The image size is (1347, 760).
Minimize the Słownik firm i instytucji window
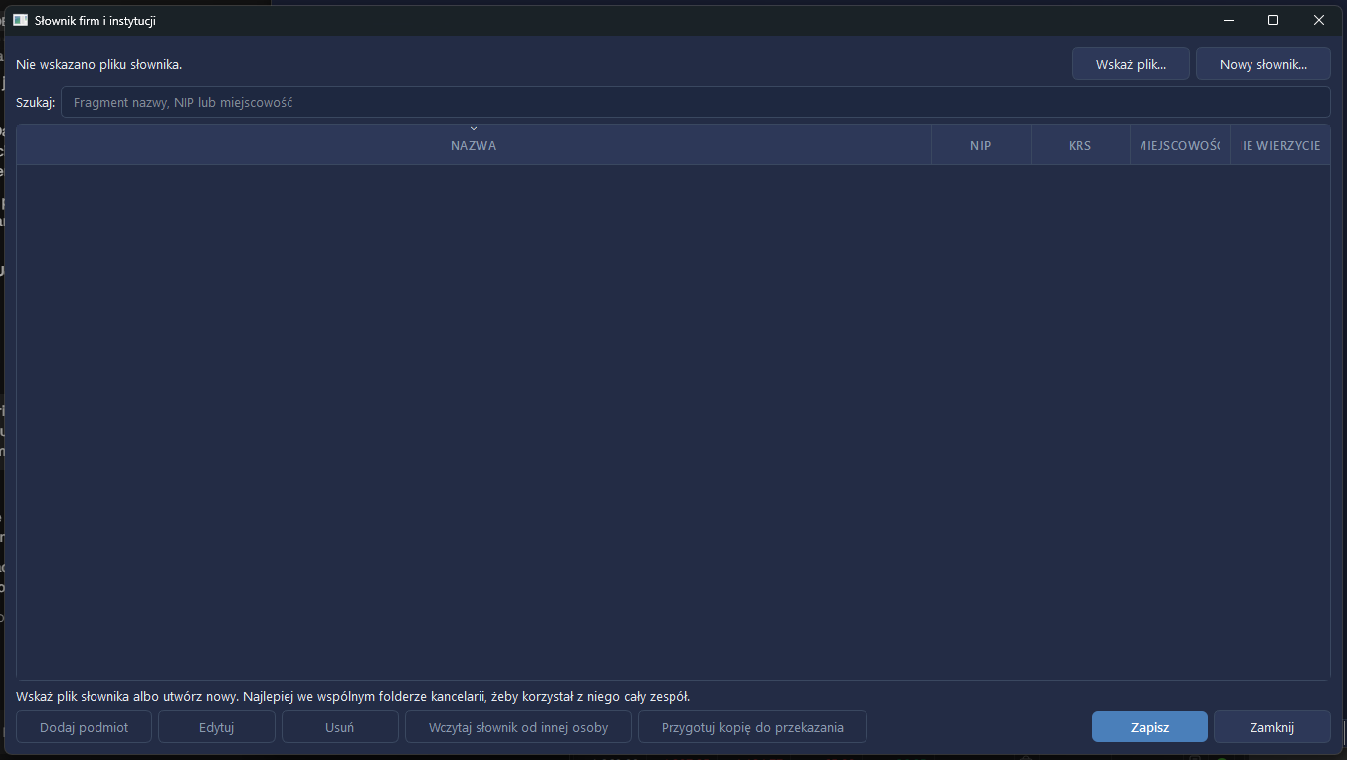(1230, 20)
